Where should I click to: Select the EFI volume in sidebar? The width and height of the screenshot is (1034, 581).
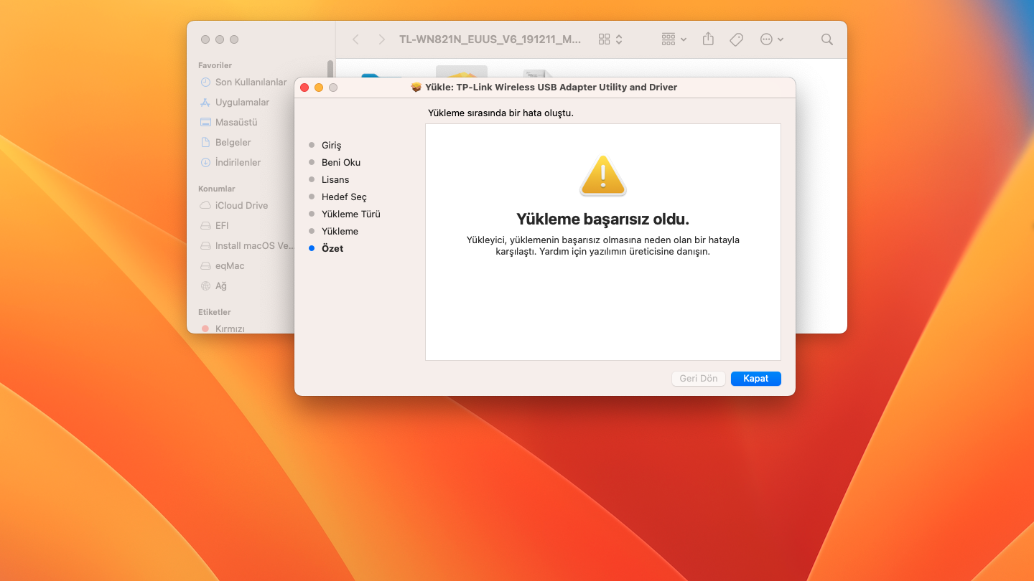click(x=222, y=225)
